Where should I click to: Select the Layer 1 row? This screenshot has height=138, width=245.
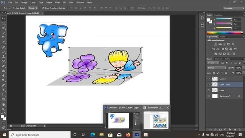point(225,90)
